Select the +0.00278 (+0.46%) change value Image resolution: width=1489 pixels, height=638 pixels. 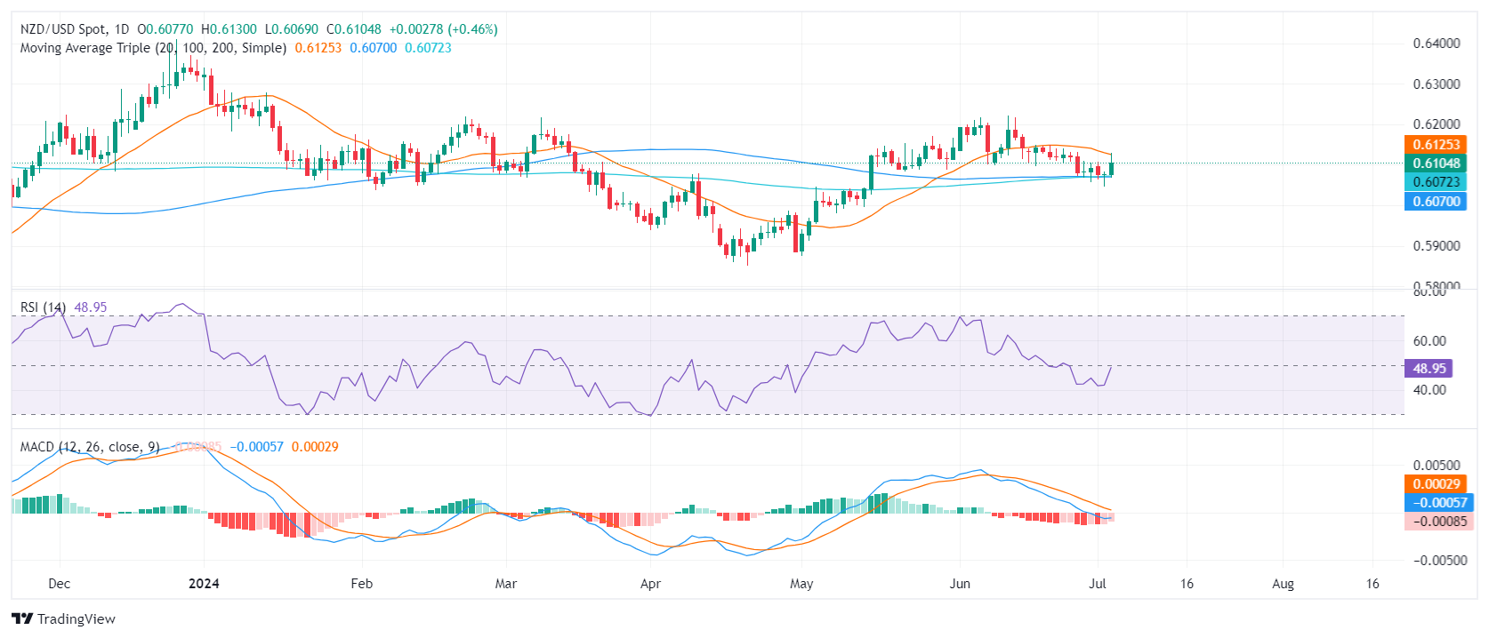(x=443, y=29)
